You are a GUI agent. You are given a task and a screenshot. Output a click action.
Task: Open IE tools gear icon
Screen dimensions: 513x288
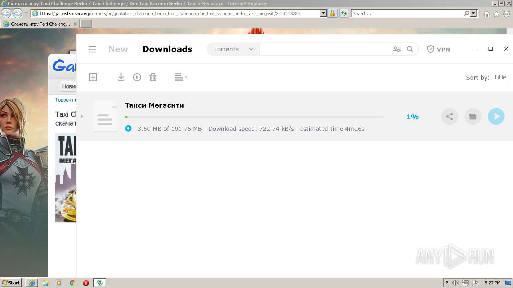click(507, 14)
